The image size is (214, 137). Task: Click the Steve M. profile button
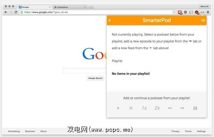coord(204,7)
